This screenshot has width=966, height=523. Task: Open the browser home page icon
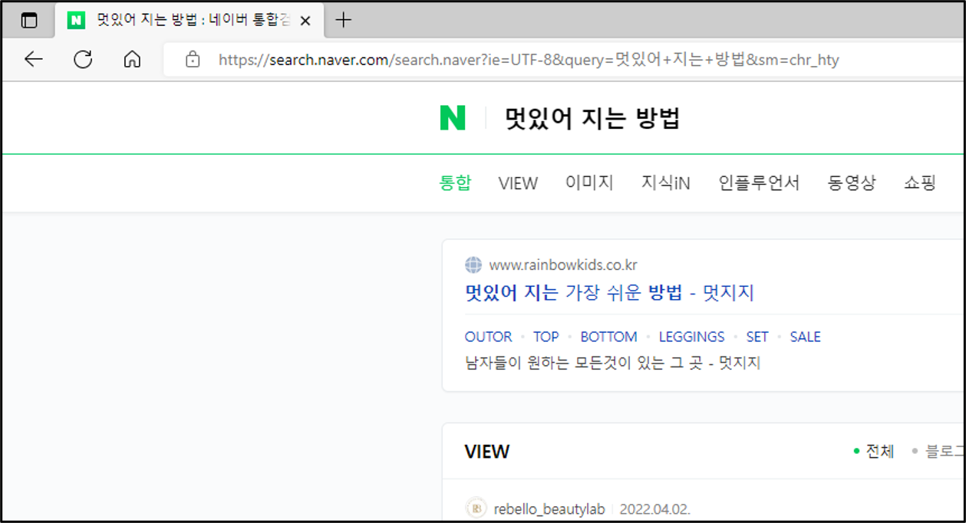[132, 59]
